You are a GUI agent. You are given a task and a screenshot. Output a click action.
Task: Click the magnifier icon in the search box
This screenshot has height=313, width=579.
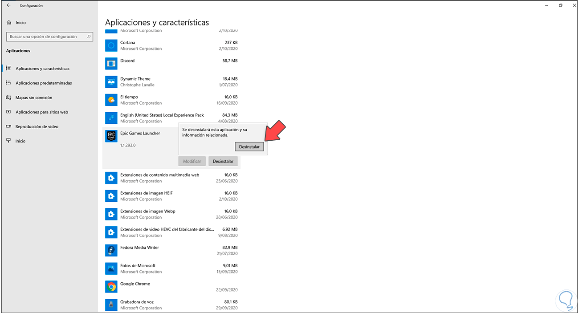coord(89,37)
